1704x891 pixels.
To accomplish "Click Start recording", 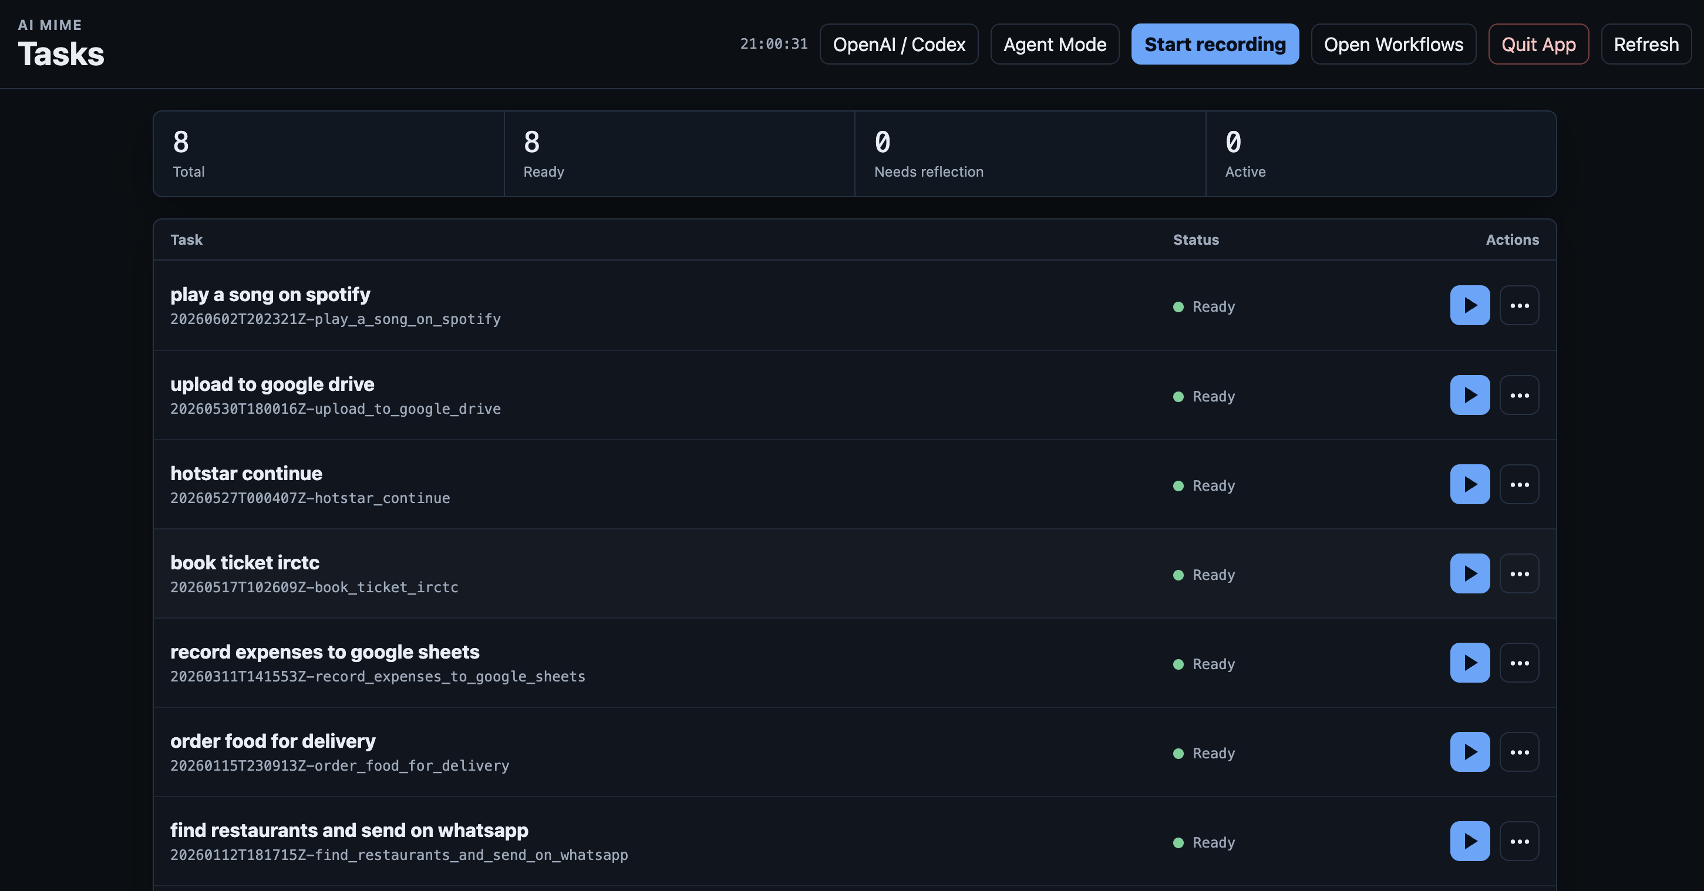I will click(1214, 45).
